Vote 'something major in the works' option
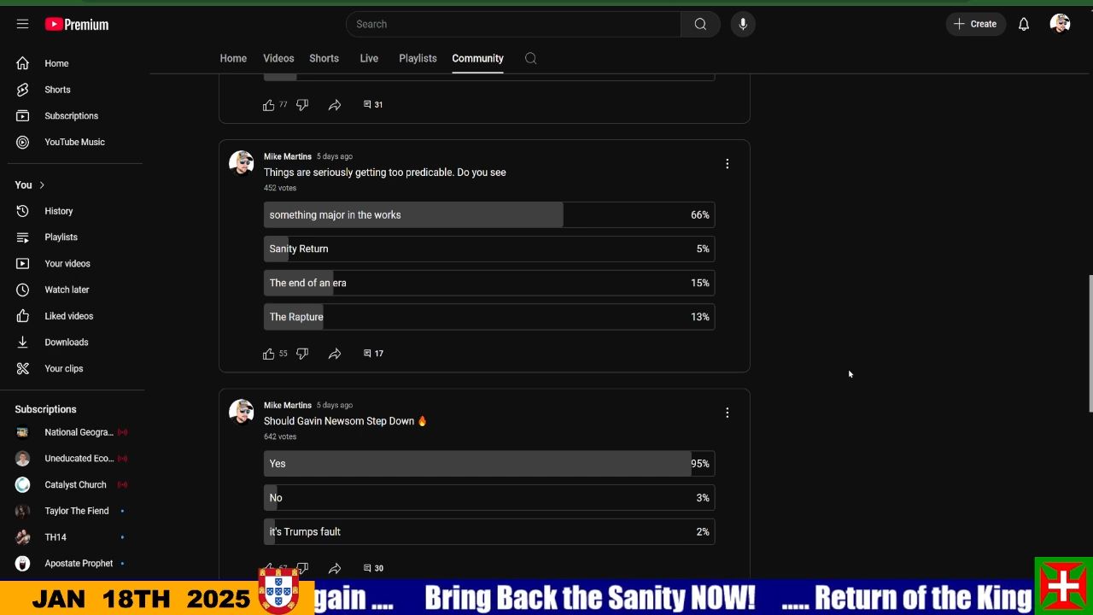This screenshot has height=615, width=1093. pos(488,215)
